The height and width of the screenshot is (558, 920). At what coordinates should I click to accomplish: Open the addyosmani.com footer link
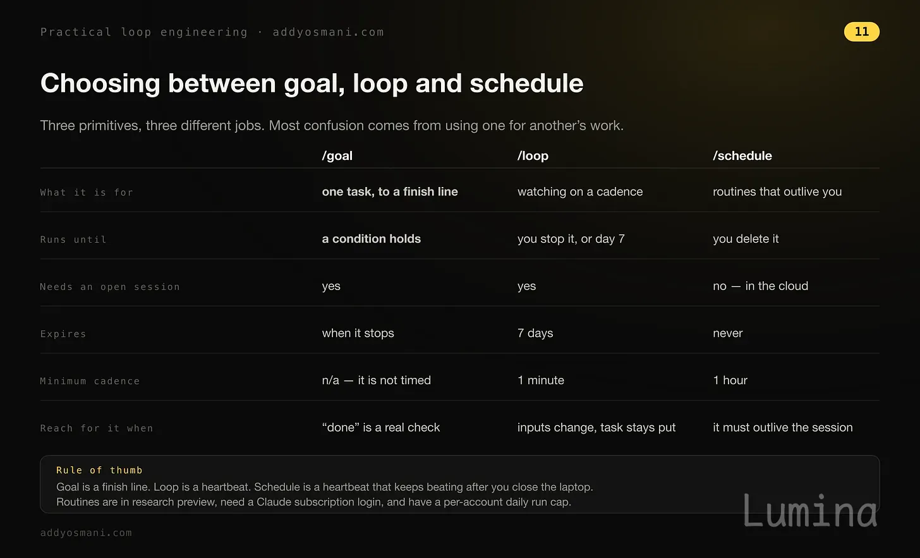click(x=86, y=533)
